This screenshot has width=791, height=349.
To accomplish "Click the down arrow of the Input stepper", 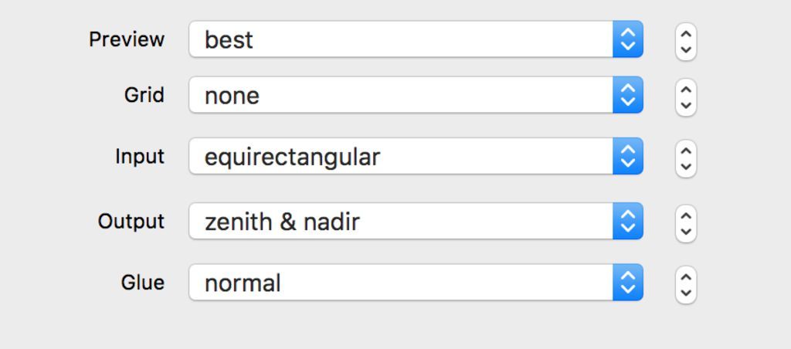I will pos(686,166).
